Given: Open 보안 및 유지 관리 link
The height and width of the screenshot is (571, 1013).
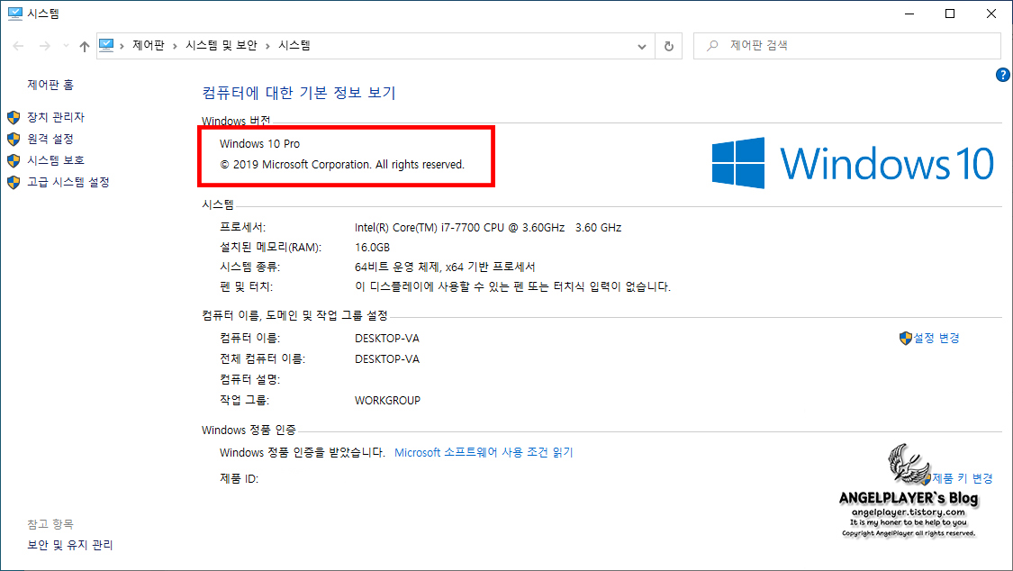Looking at the screenshot, I should pos(69,545).
